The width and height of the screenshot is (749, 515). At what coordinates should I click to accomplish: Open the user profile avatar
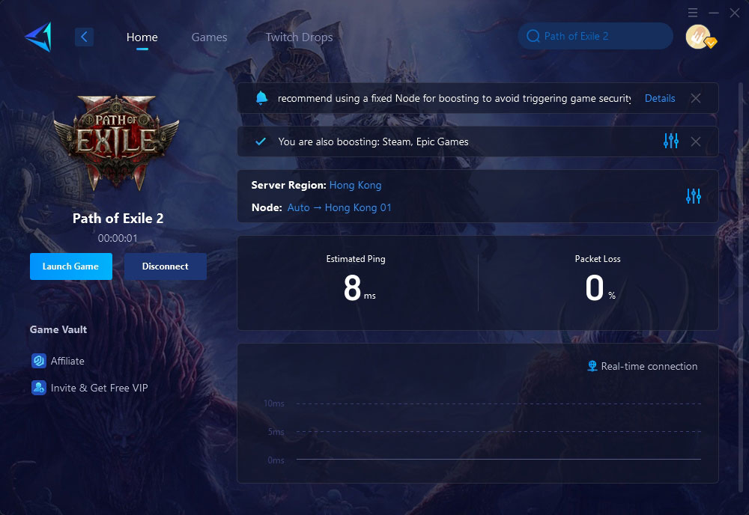[700, 37]
